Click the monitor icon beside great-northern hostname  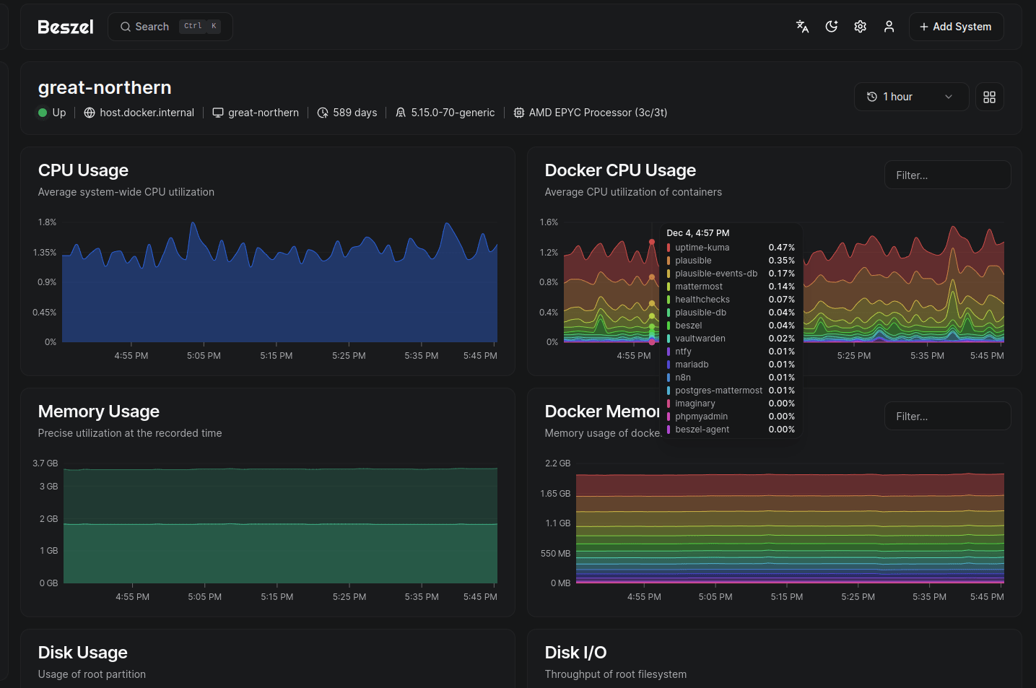point(217,113)
